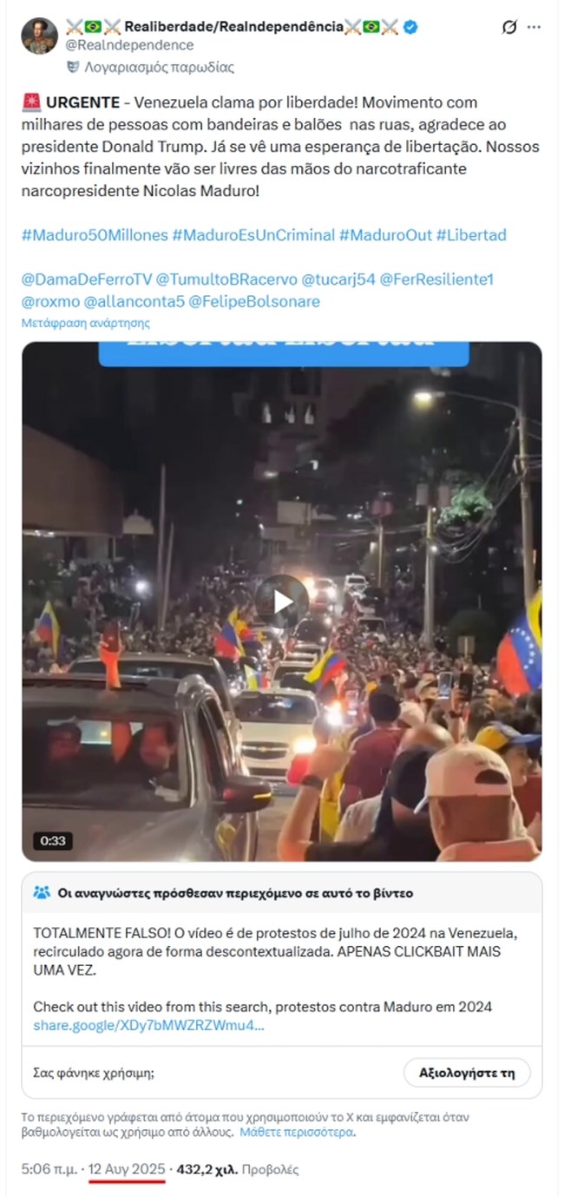Click the @Realndependence handle
564x1196 pixels.
130,45
